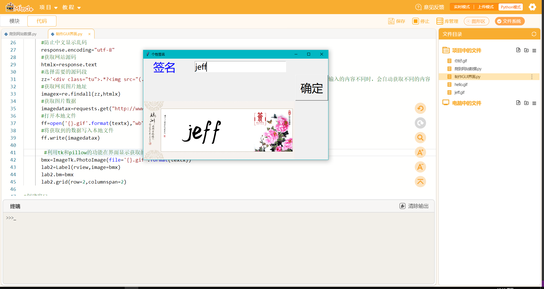Image resolution: width=544 pixels, height=289 pixels.
Task: Click code line ff.write(imagedatax)
Action: pyautogui.click(x=71, y=138)
